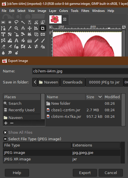Select the Paintbrush tool

coord(43,41)
